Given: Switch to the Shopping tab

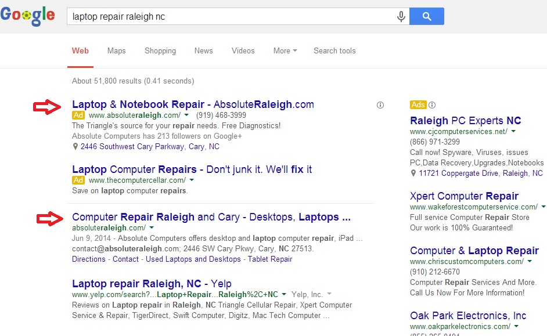Looking at the screenshot, I should 160,51.
